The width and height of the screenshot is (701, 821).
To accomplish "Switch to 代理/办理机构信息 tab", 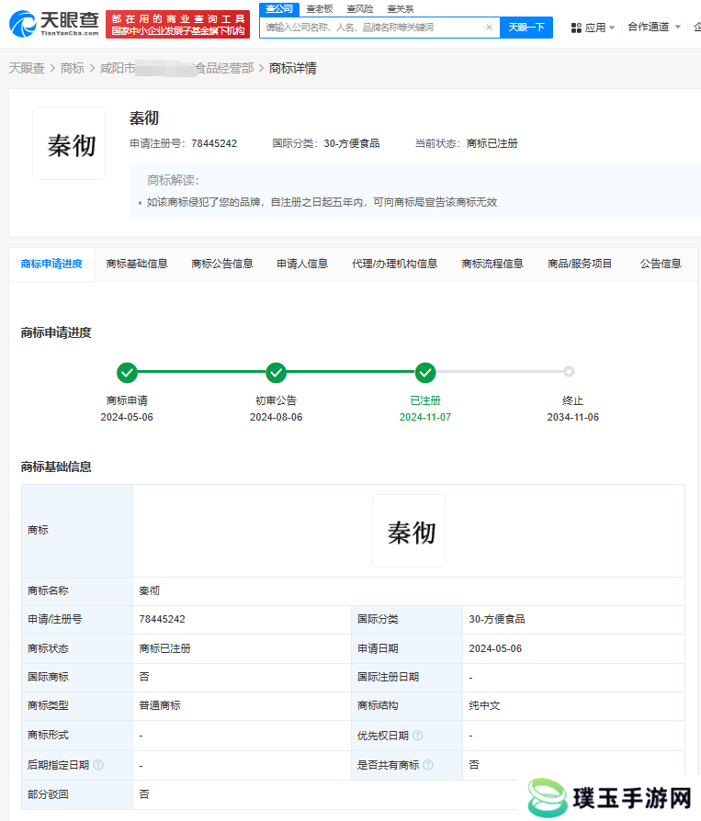I will click(394, 264).
